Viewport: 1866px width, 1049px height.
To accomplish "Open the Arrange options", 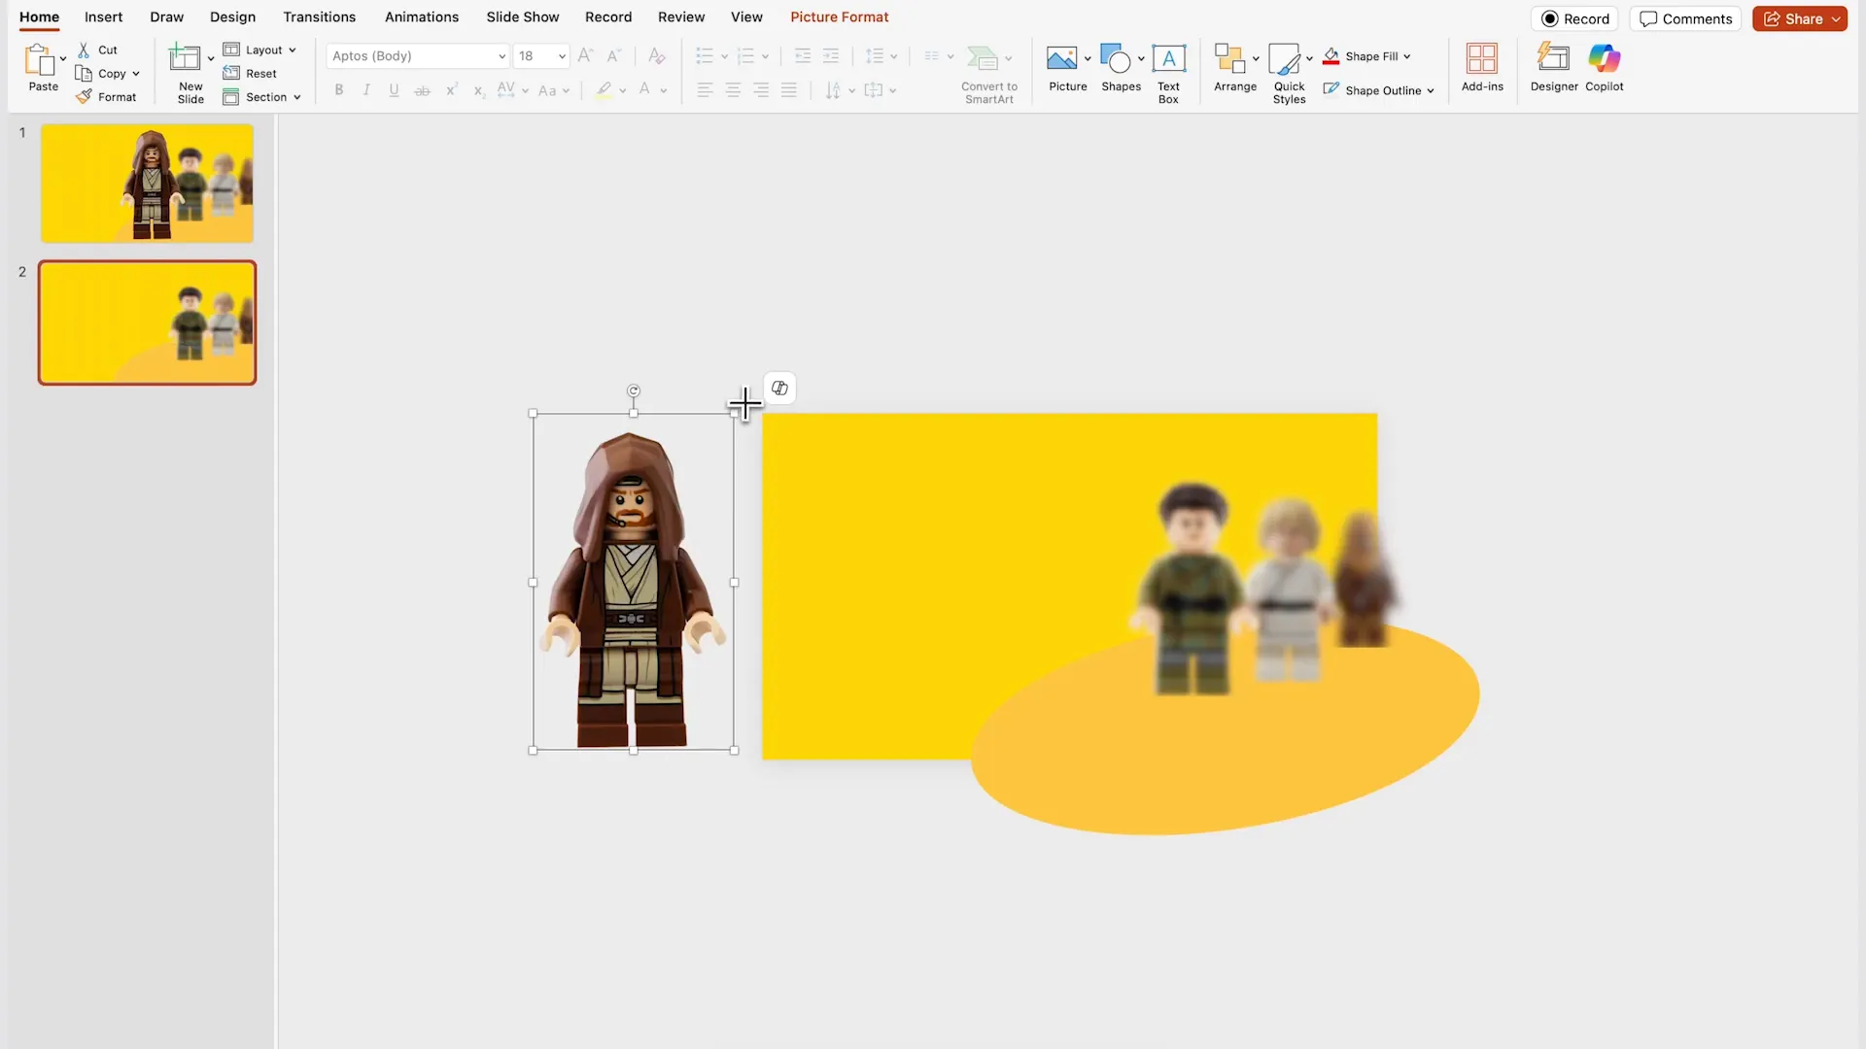I will click(1235, 69).
